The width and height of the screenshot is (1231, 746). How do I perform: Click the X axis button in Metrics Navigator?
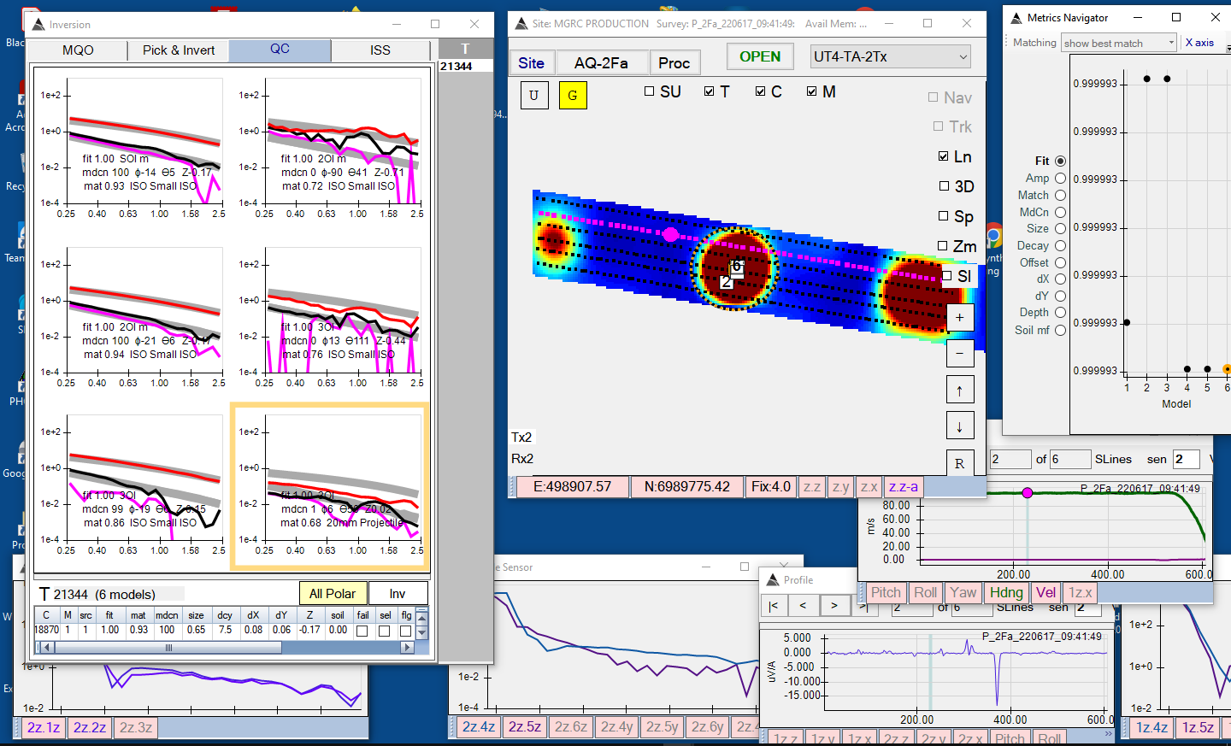1199,42
